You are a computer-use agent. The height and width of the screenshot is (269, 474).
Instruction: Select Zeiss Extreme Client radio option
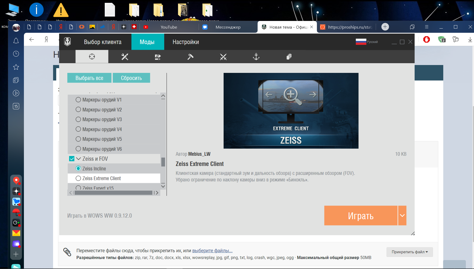(78, 178)
